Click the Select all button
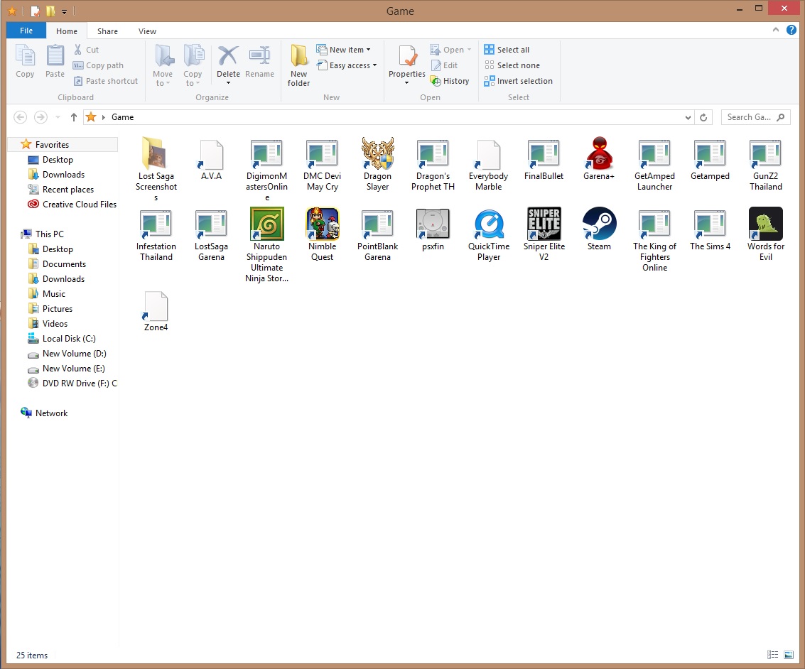 [x=507, y=50]
